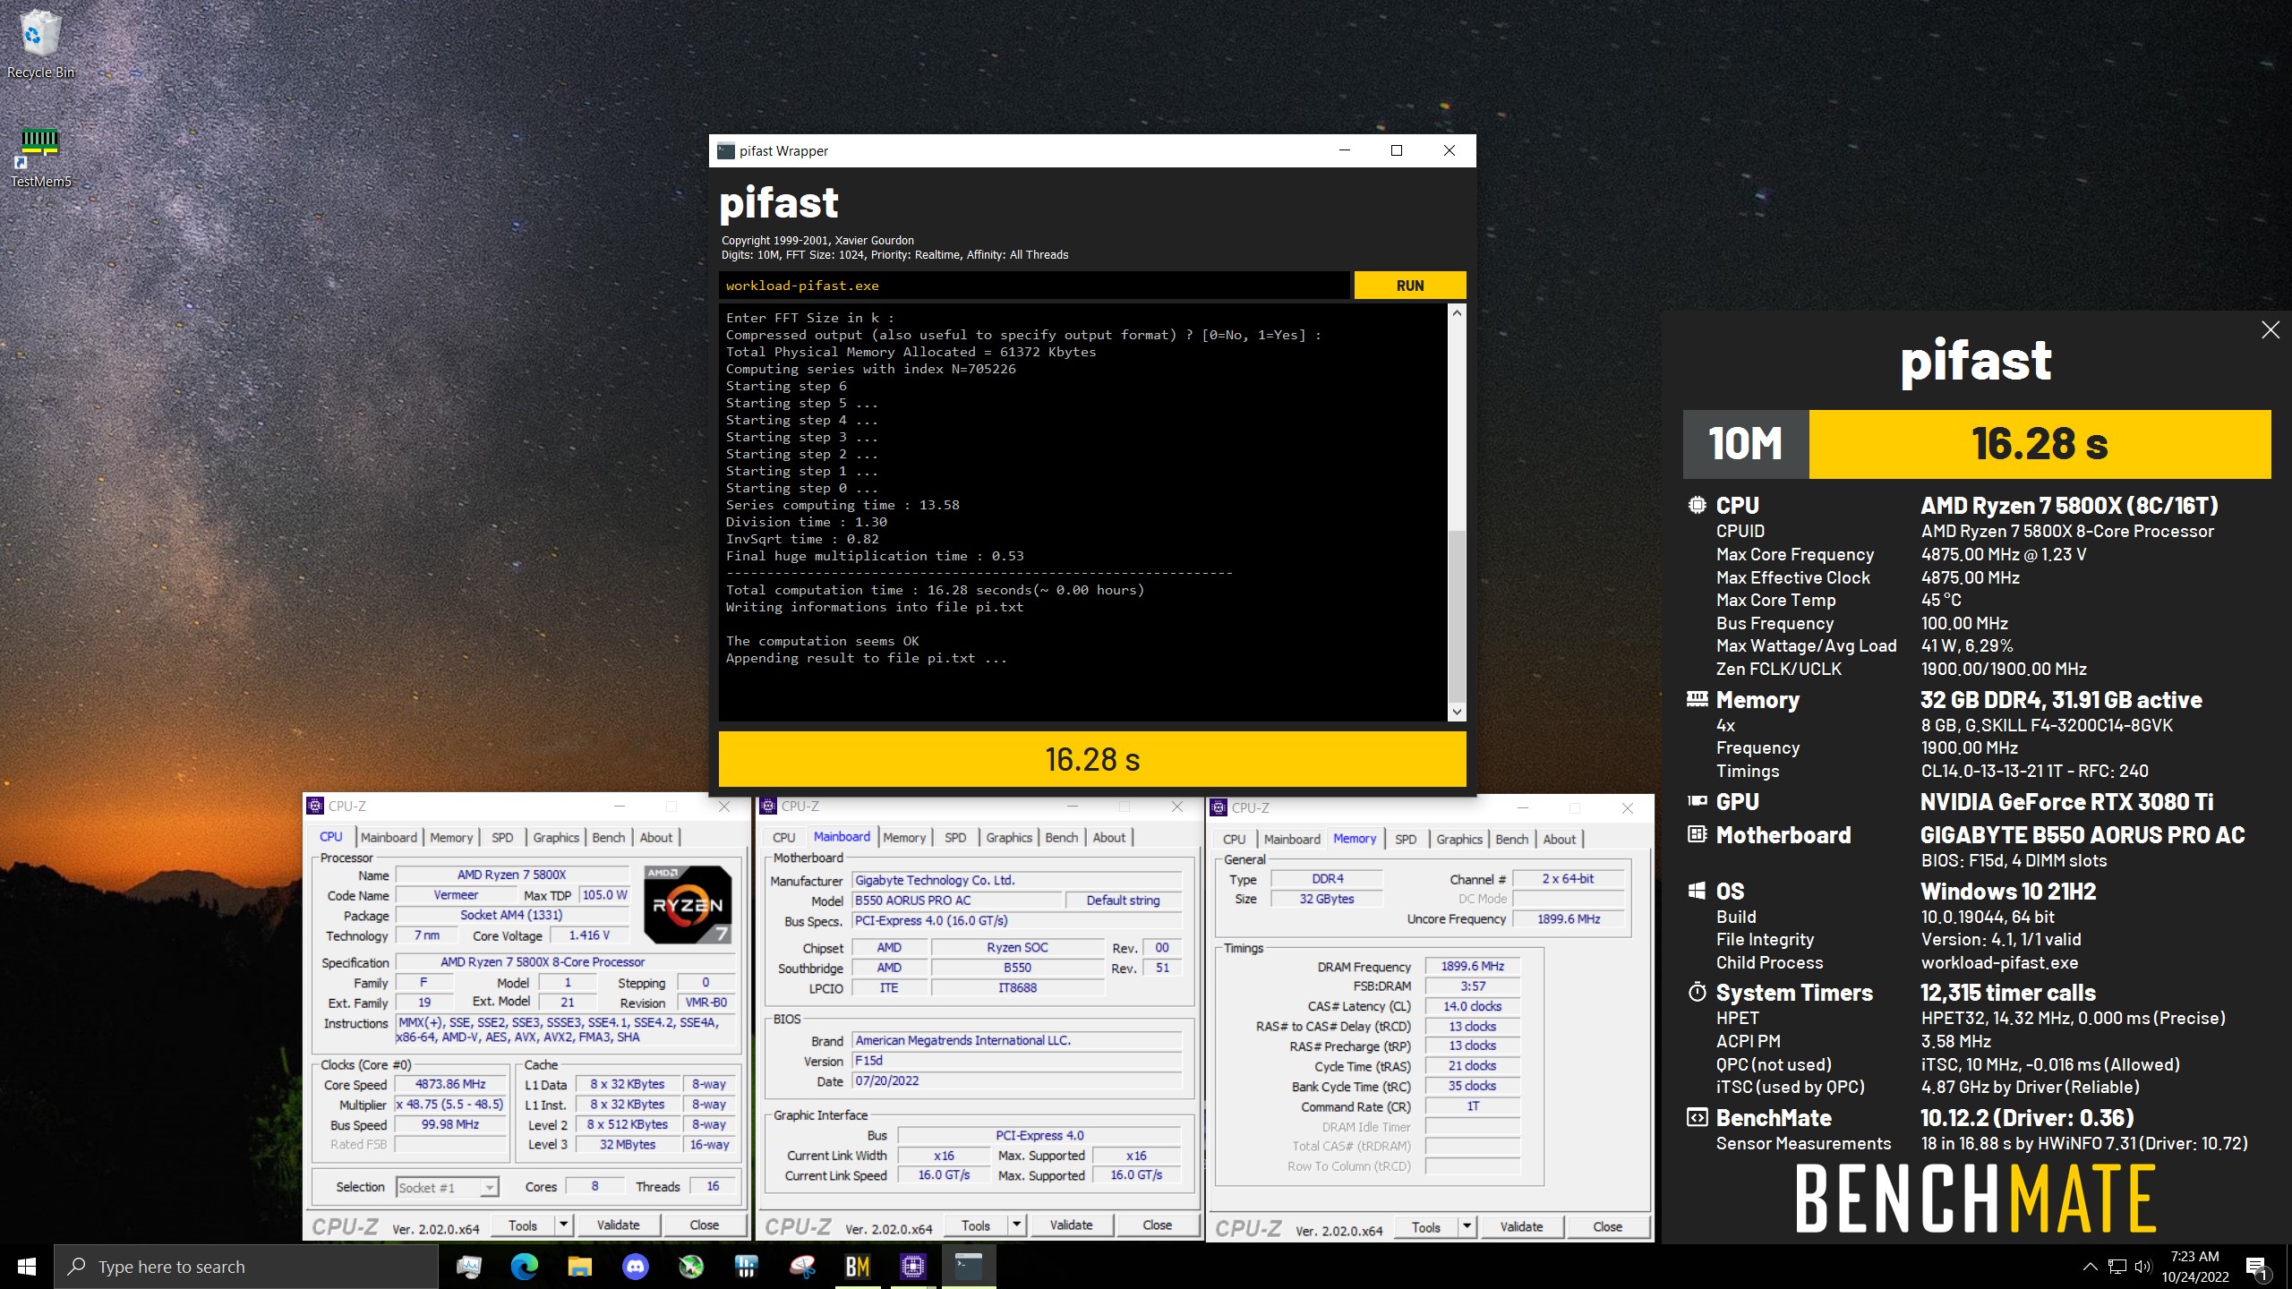Open the volume speaker tray icon

tap(2142, 1267)
